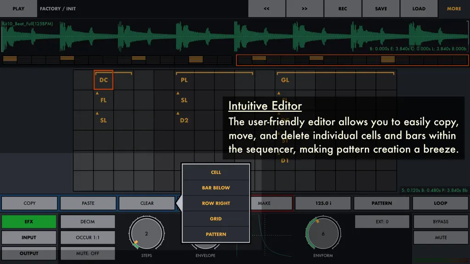Open the OCCUR 1:1 selector
470x264 pixels.
coord(88,237)
